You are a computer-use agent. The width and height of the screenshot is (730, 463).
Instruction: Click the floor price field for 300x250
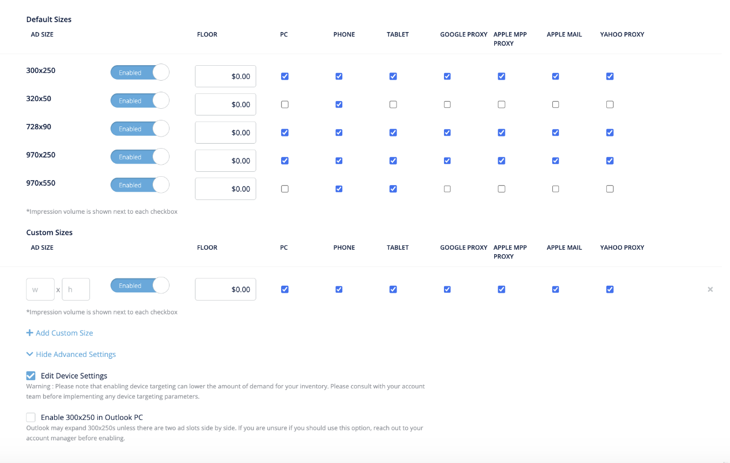point(225,76)
